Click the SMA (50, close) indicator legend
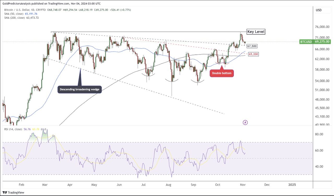The image size is (334, 196). [x=14, y=14]
